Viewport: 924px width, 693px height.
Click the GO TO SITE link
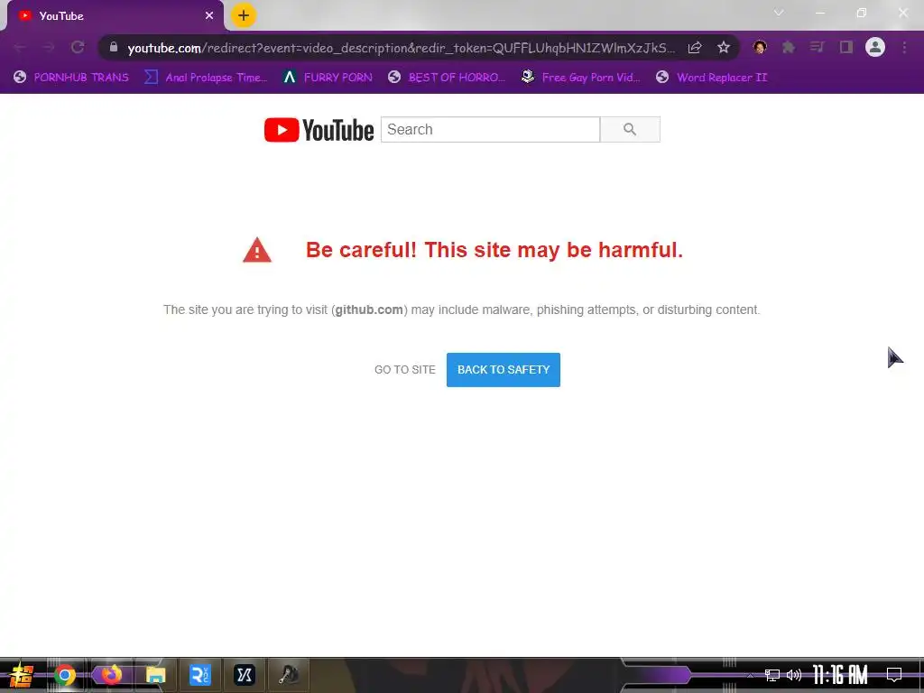(x=405, y=369)
